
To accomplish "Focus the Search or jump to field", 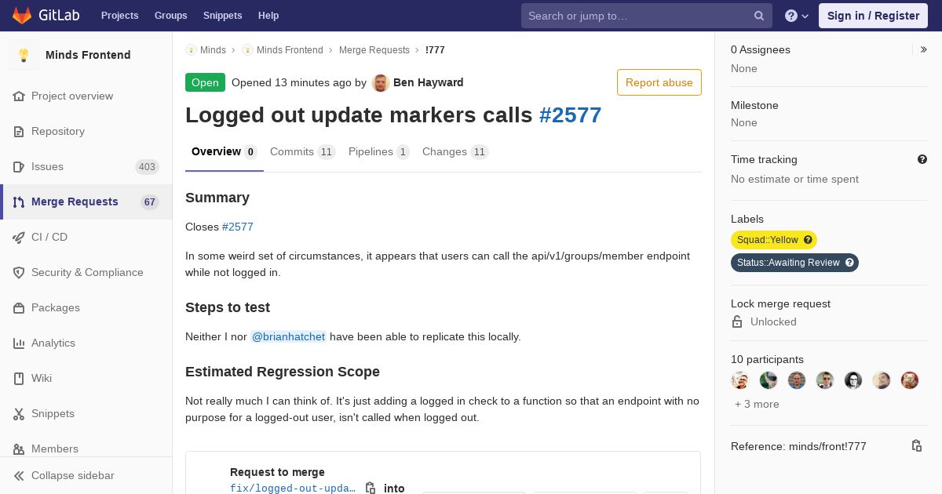I will click(x=647, y=16).
